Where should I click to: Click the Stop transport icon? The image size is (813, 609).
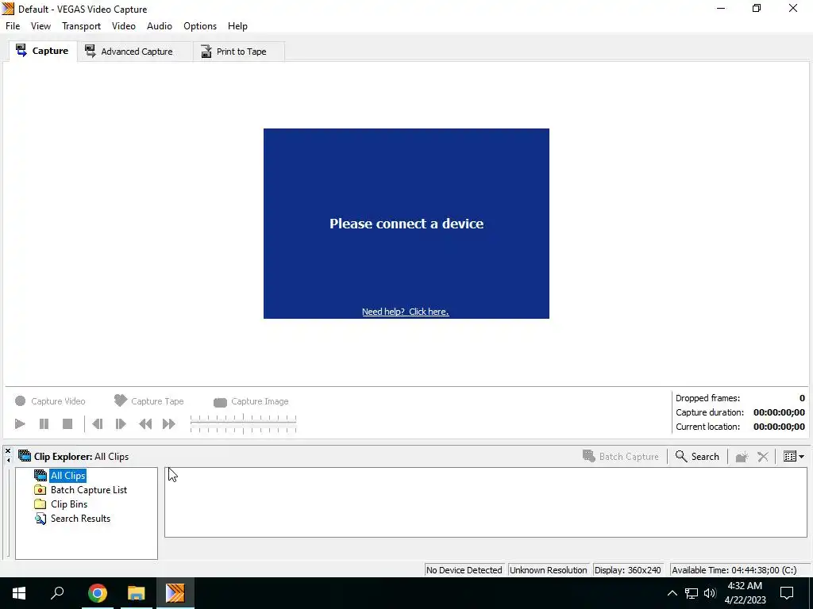(67, 423)
